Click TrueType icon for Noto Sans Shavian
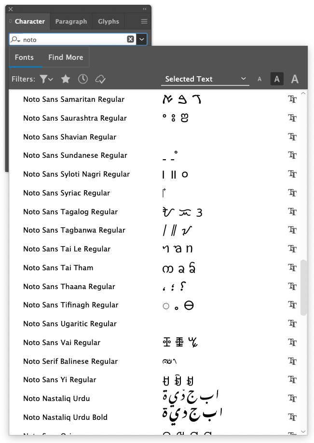This screenshot has width=314, height=443. 292,137
